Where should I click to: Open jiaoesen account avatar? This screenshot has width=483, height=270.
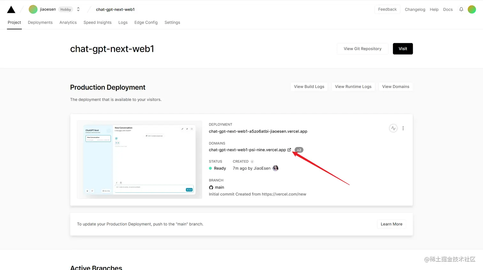33,9
